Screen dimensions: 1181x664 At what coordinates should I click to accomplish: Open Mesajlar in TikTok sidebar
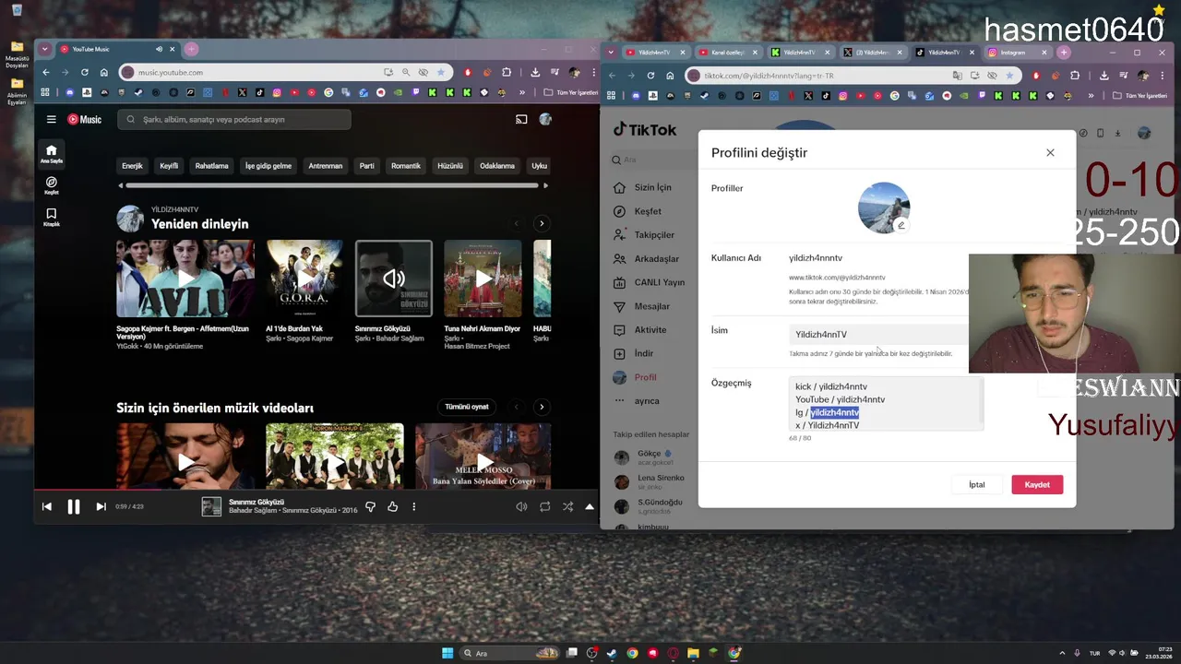[641, 306]
